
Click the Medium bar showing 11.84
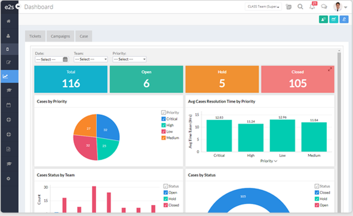point(314,137)
